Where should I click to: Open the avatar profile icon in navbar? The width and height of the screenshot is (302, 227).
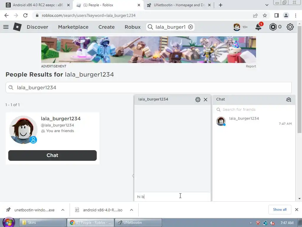click(237, 27)
